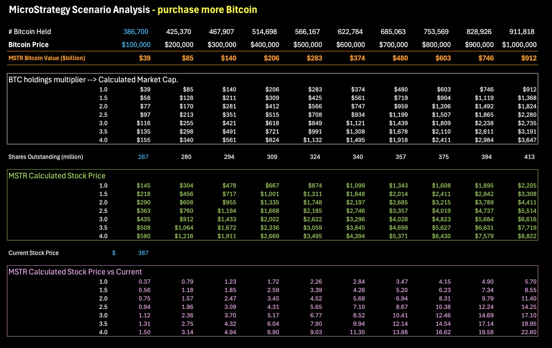Click the $1,000,000 Bitcoin price header

[520, 45]
